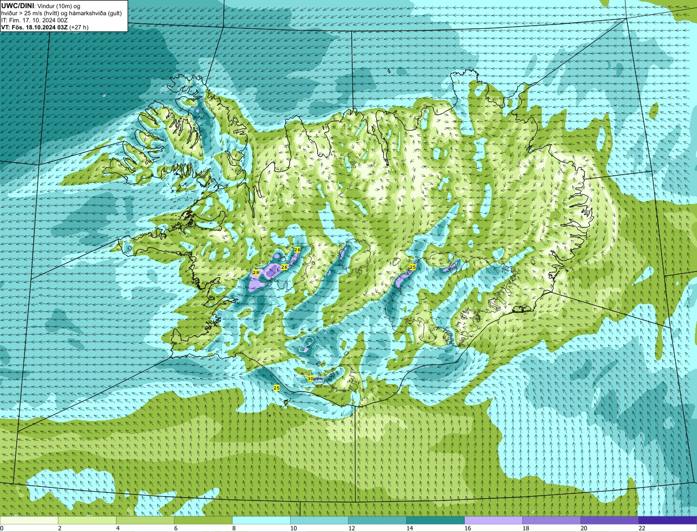Select the 16–18 m/s lavender swatch
This screenshot has height=532, width=697.
[493, 520]
